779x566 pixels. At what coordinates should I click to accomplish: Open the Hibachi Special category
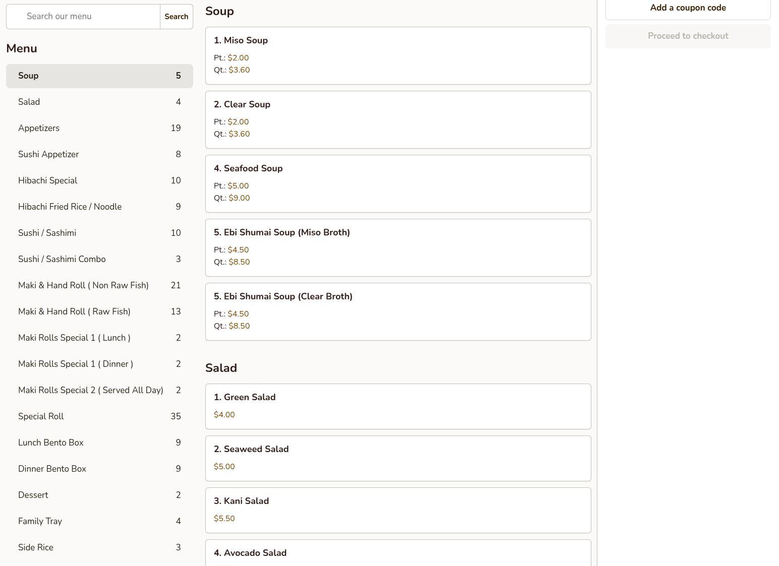click(x=99, y=181)
